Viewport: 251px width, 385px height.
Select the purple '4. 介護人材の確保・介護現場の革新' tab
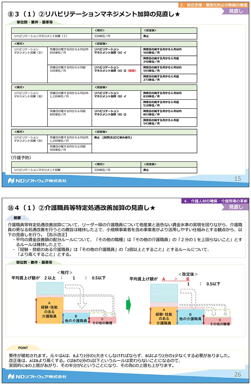coord(216,201)
